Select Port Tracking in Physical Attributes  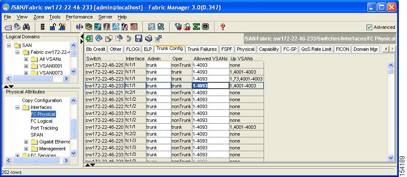coord(44,128)
